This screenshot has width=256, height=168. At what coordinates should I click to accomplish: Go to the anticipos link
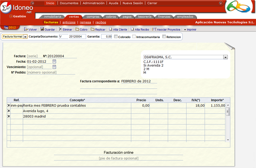tap(69, 22)
